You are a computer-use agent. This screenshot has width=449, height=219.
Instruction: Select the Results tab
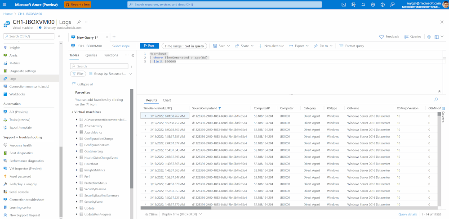click(x=151, y=100)
